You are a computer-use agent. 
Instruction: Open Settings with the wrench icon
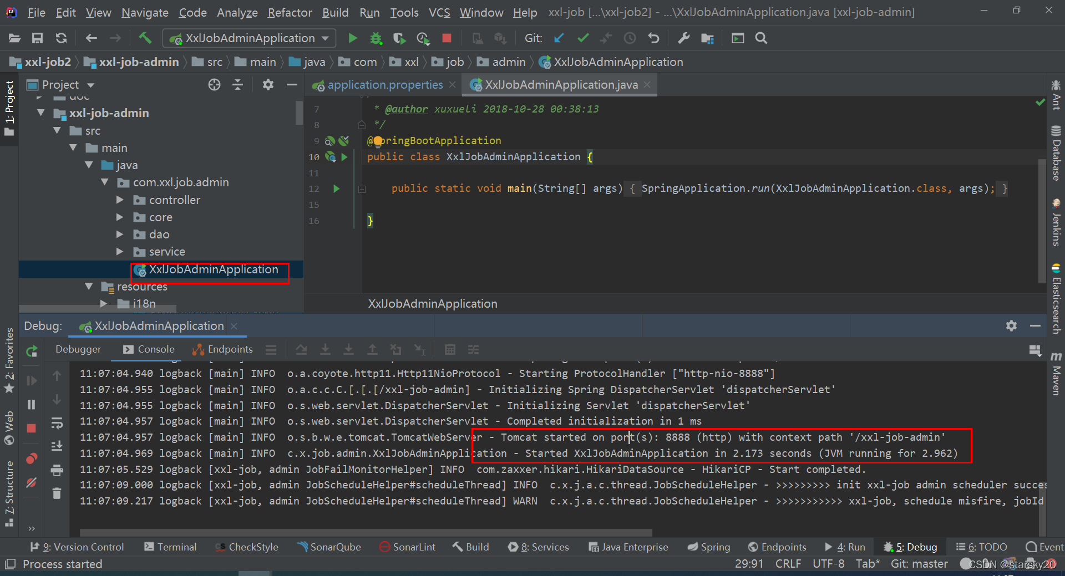point(683,38)
